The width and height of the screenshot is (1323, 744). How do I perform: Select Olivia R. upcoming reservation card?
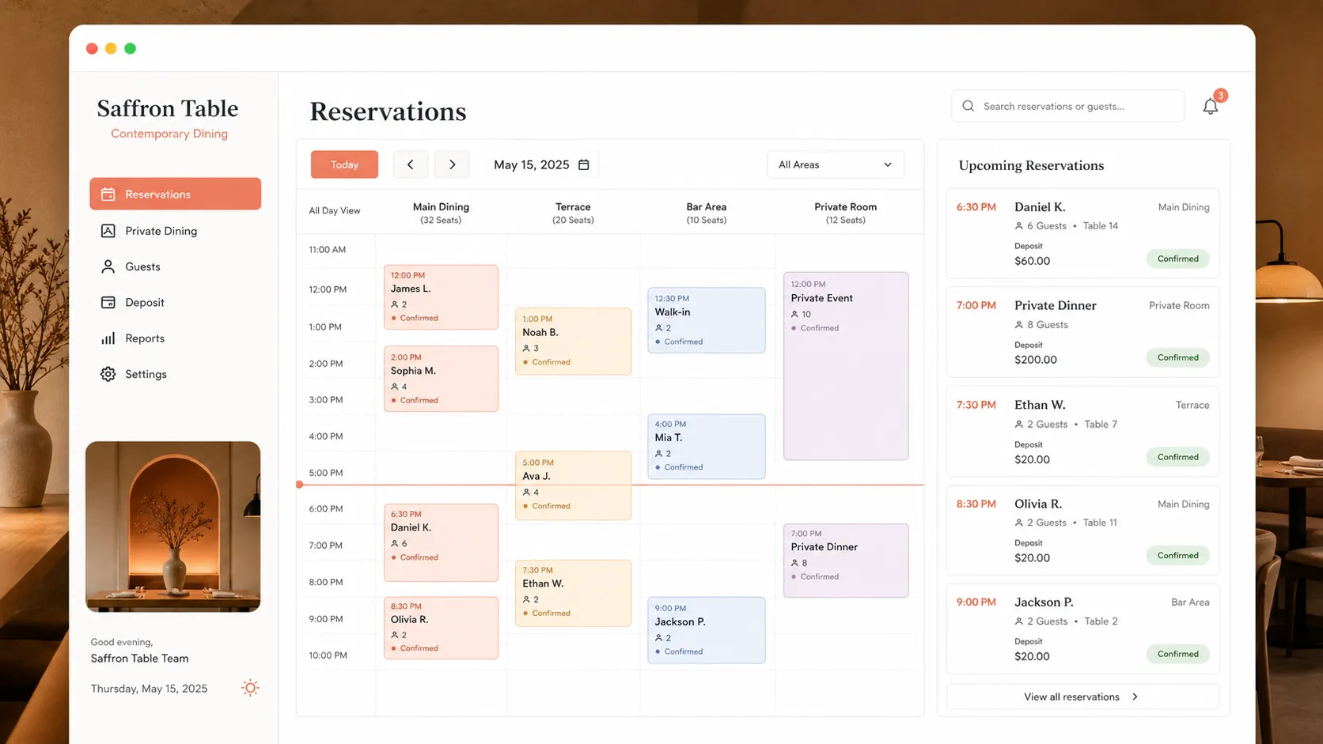[x=1082, y=530]
